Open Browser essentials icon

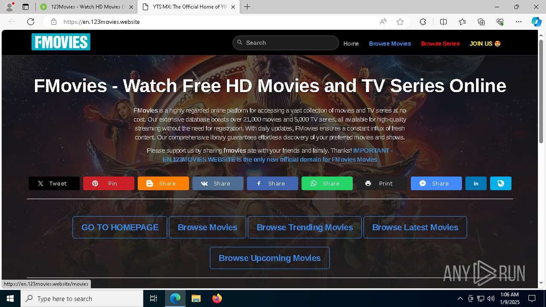[500, 22]
